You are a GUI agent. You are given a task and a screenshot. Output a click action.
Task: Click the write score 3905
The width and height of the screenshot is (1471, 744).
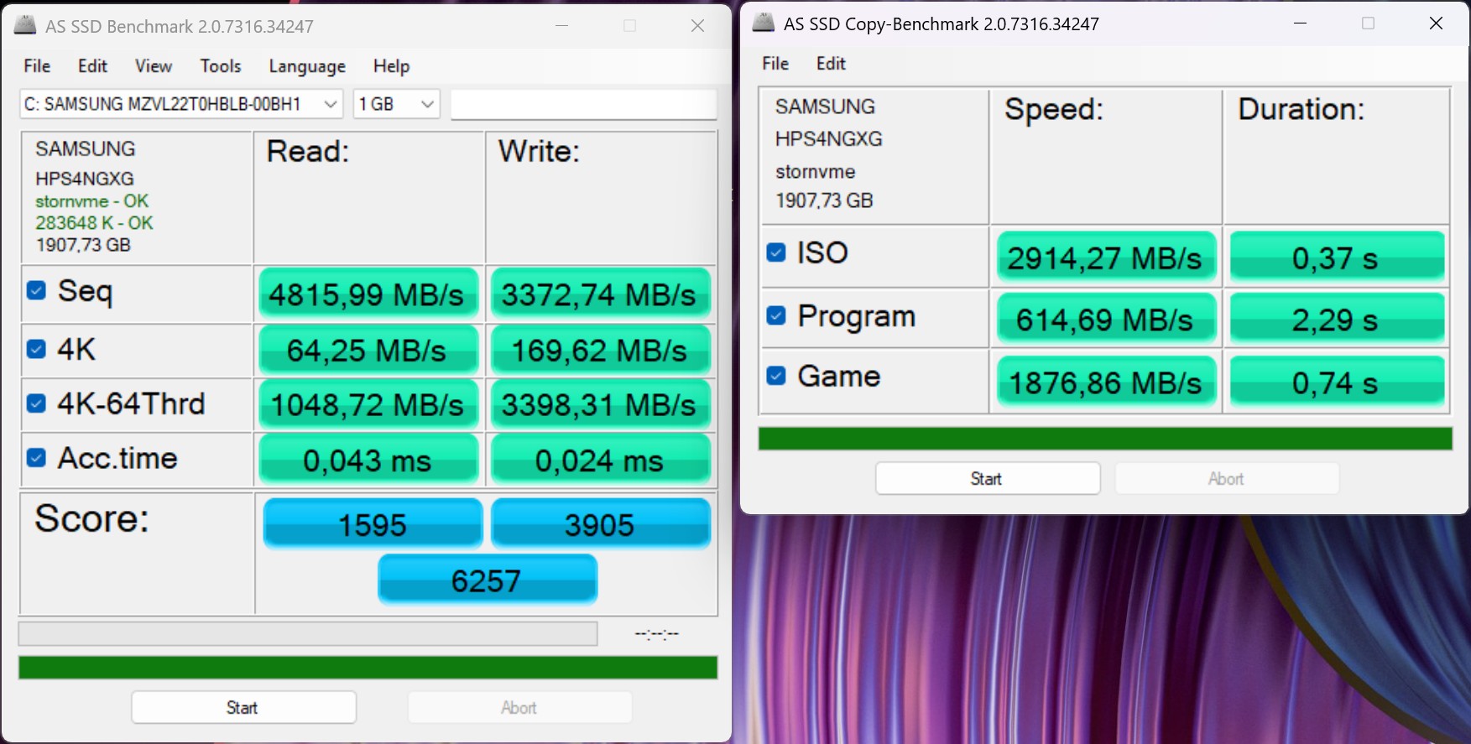[x=600, y=524]
